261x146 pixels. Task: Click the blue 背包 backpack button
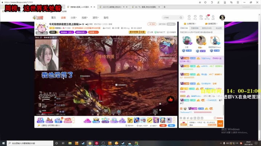(171, 126)
